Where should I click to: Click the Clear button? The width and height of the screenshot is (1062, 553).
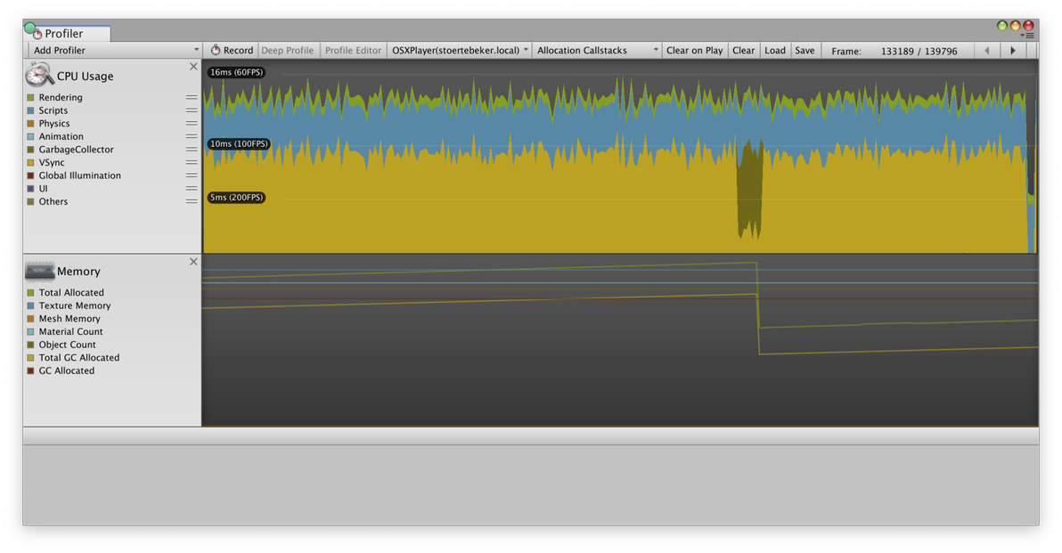coord(743,50)
